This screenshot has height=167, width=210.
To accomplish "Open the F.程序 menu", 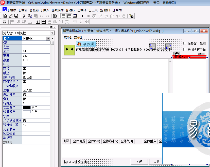I will point(12,10).
